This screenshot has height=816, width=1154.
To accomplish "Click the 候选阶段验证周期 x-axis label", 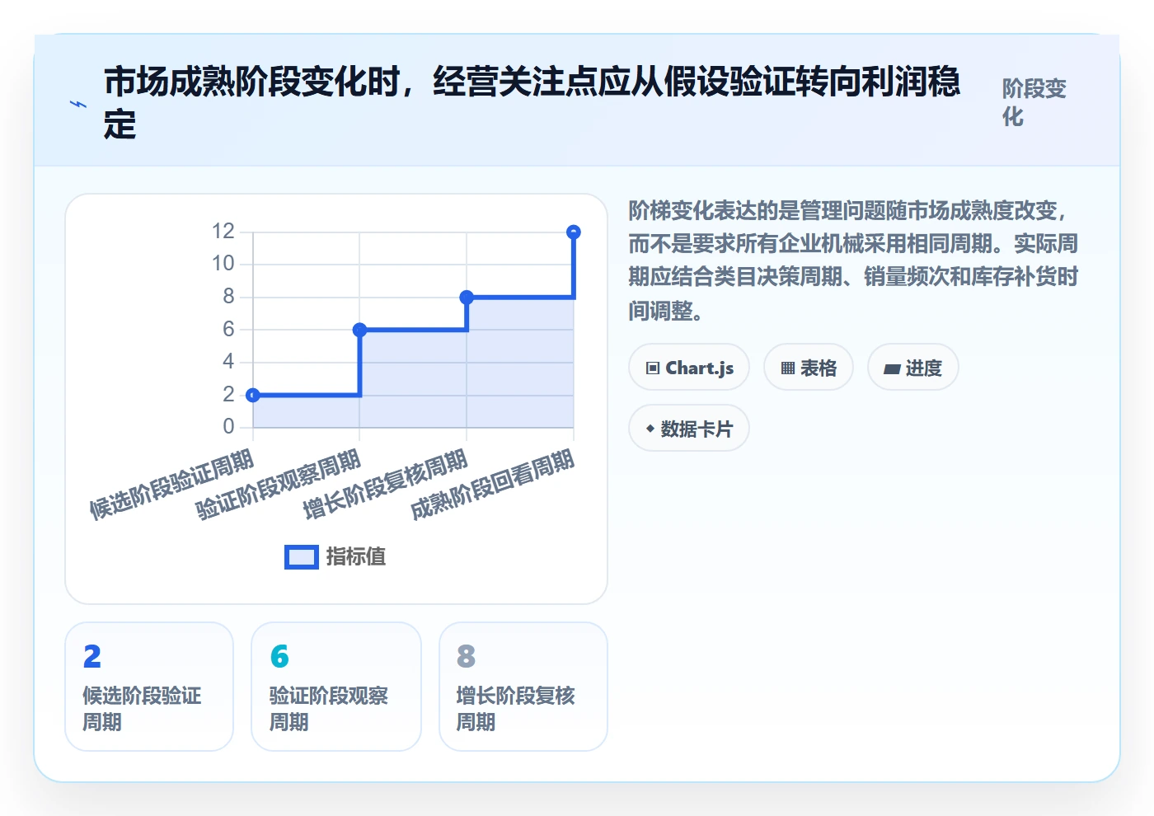I will pos(171,485).
